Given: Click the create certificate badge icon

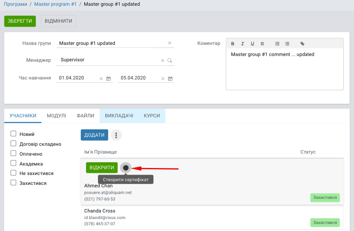Looking at the screenshot, I should tap(126, 168).
